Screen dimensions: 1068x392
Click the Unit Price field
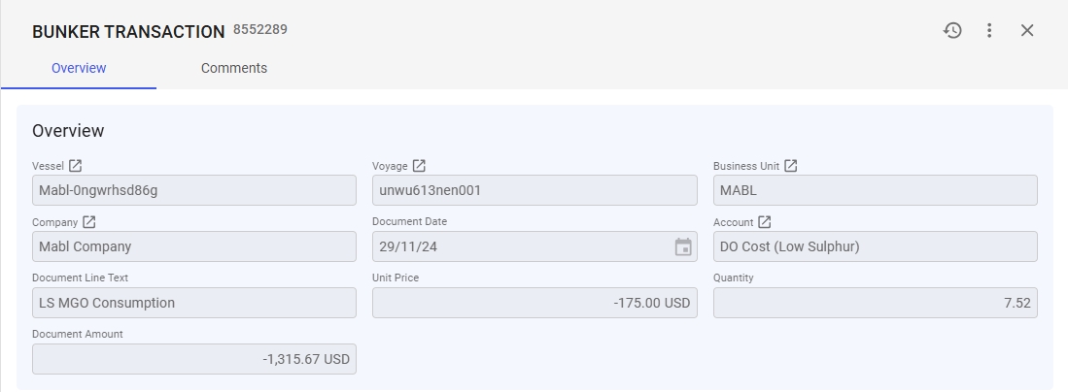click(534, 303)
